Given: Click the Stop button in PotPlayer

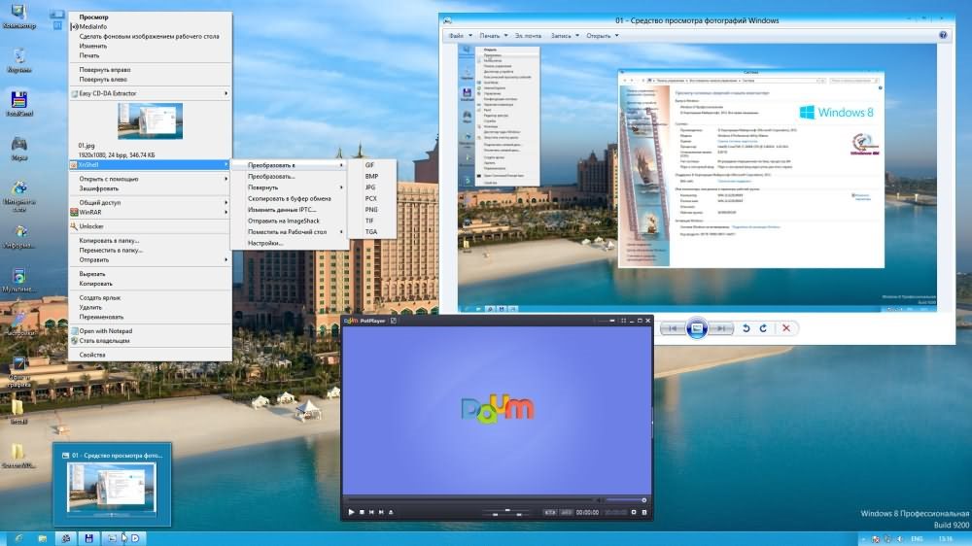Looking at the screenshot, I should point(362,512).
